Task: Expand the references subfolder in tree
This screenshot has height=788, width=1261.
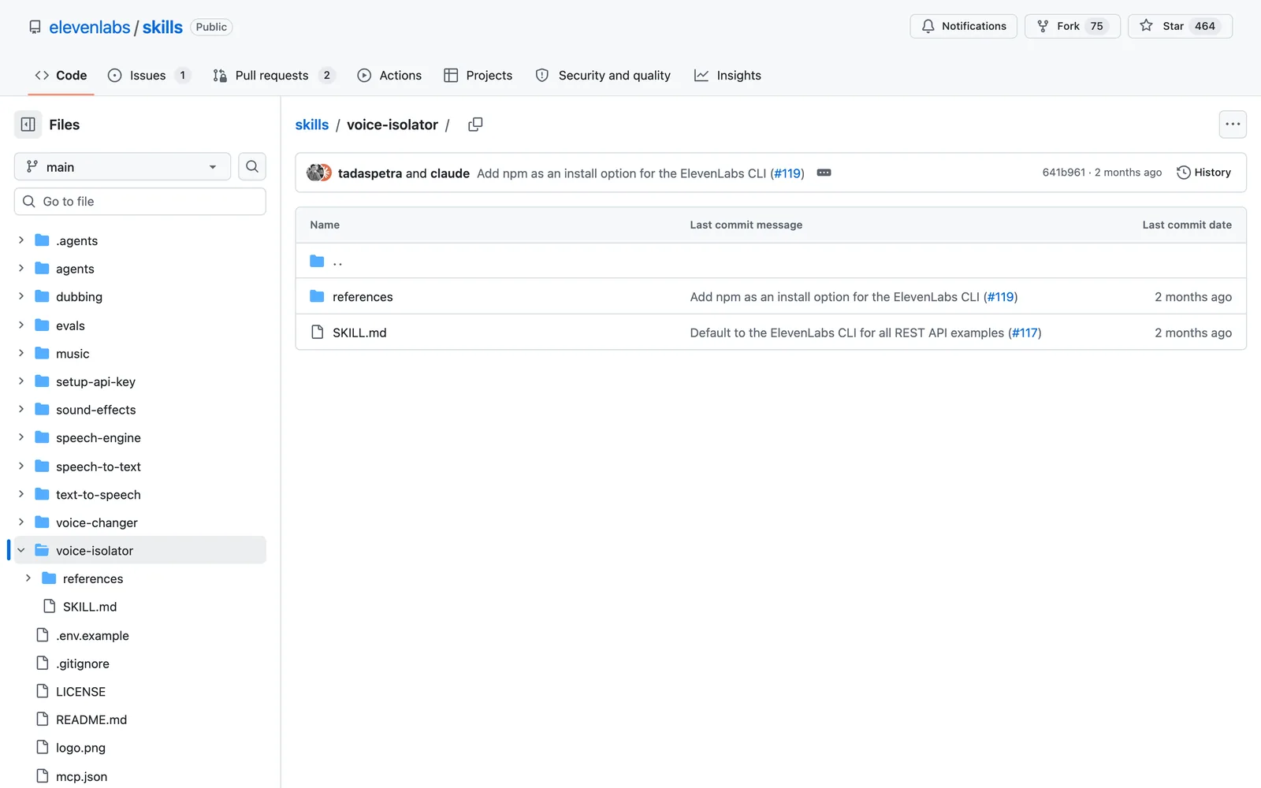Action: click(28, 578)
